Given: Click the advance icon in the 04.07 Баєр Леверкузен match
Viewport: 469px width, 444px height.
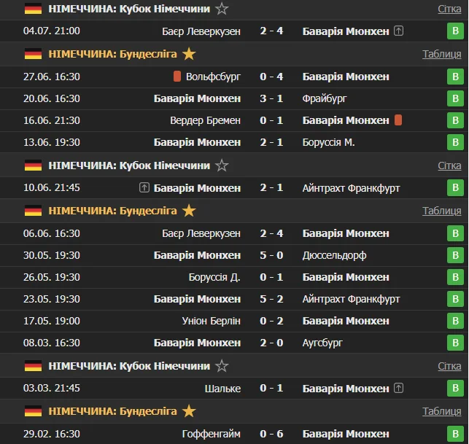Looking at the screenshot, I should point(398,31).
